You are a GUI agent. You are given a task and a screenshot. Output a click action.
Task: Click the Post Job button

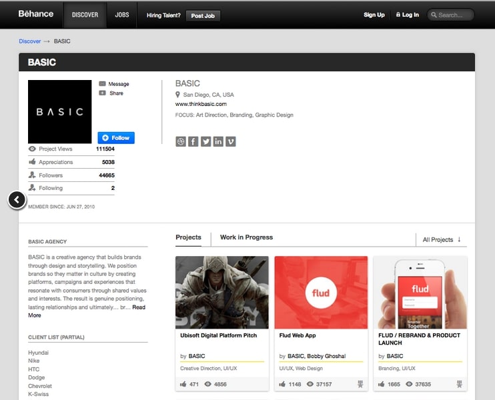coord(203,15)
